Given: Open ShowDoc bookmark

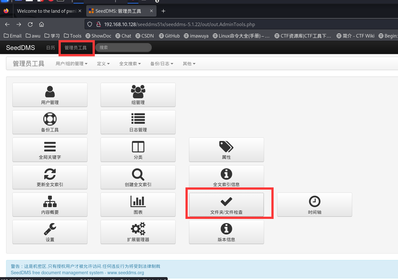Looking at the screenshot, I should 98,36.
